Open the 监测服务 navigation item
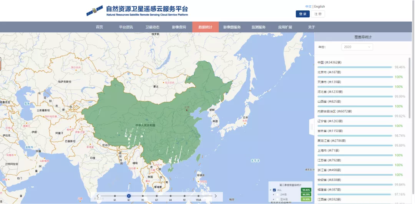 click(259, 27)
